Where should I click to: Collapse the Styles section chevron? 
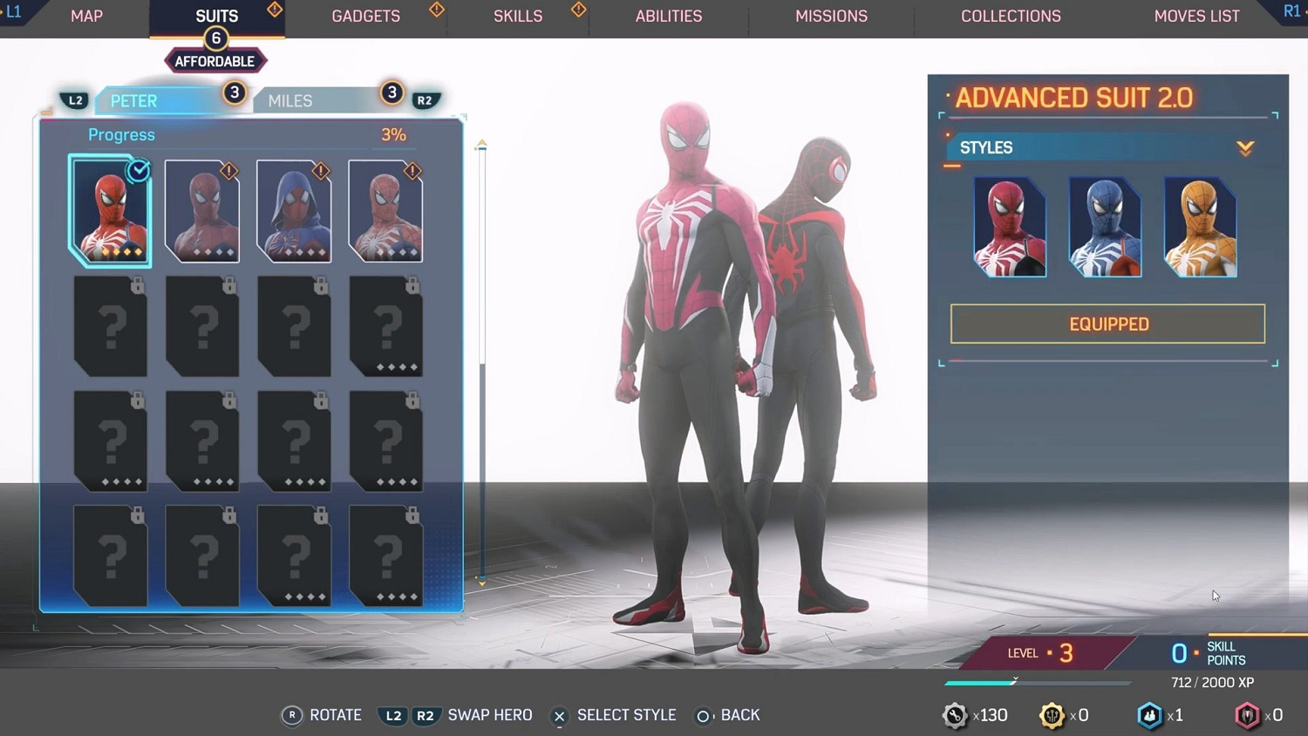click(x=1245, y=148)
